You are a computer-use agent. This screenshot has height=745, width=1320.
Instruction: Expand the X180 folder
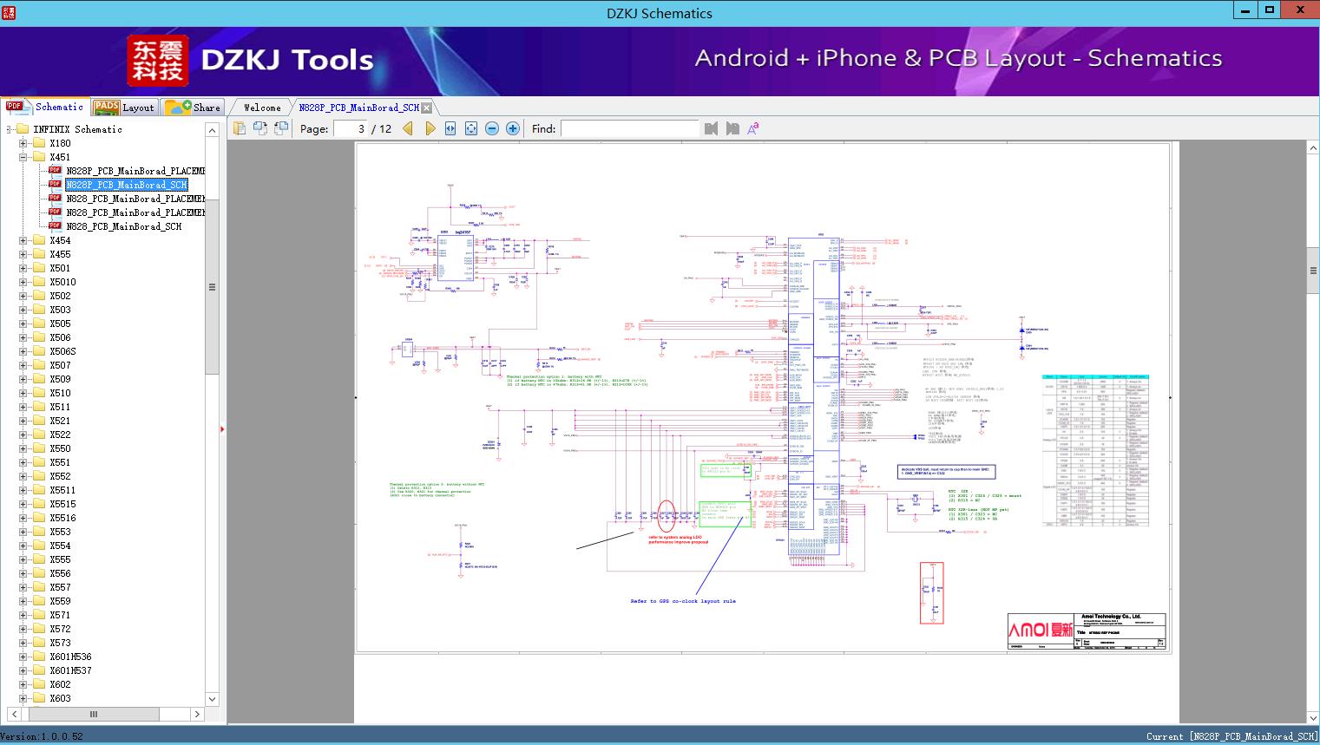pyautogui.click(x=23, y=143)
